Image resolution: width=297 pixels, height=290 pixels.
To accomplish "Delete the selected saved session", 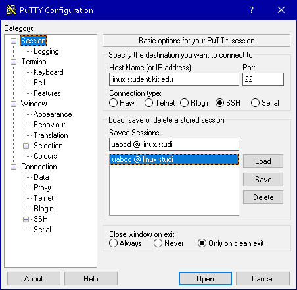I will click(x=263, y=197).
